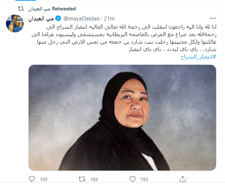Click the 193 likes count

click(x=144, y=179)
